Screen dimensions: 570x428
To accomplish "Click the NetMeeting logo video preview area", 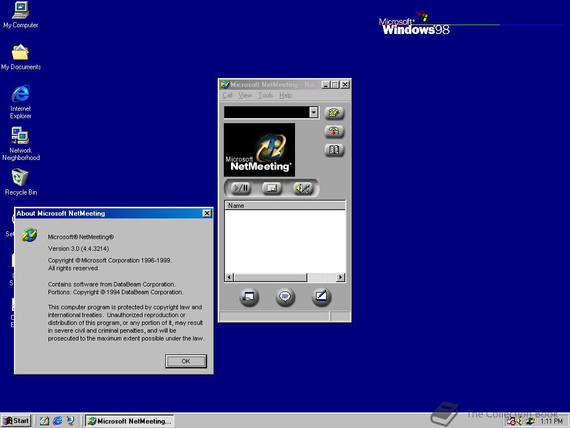I will (x=259, y=149).
